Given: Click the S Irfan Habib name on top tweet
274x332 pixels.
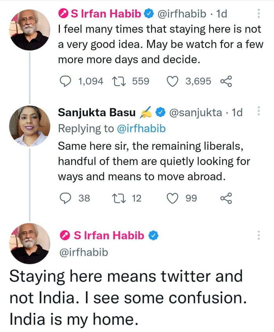Looking at the screenshot, I should coord(106,14).
